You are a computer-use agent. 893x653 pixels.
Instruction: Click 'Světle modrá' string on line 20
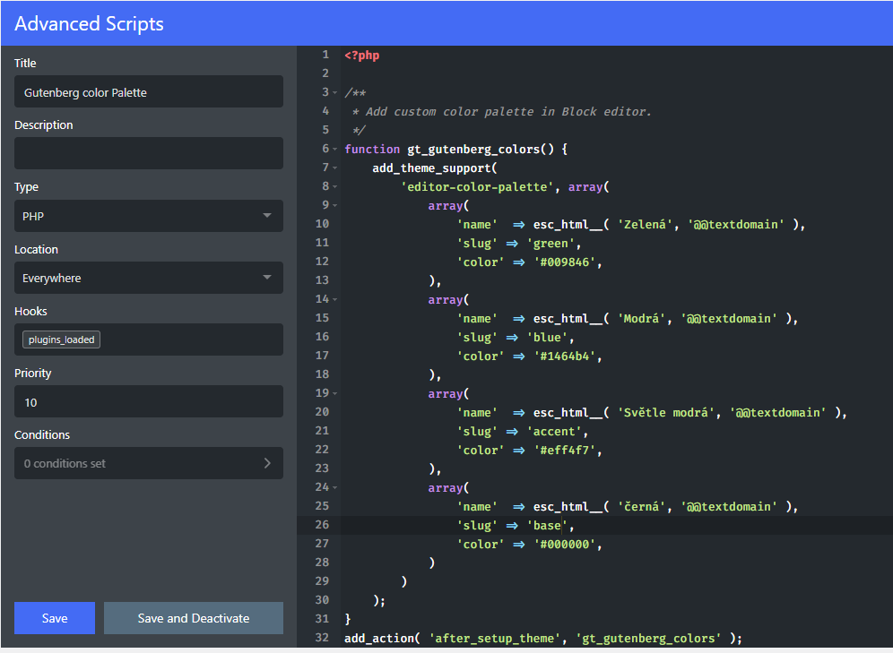coord(666,412)
